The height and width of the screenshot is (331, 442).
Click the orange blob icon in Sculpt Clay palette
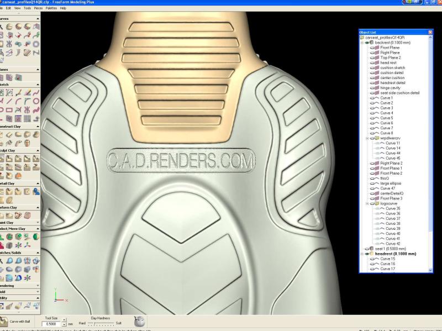coord(18,175)
